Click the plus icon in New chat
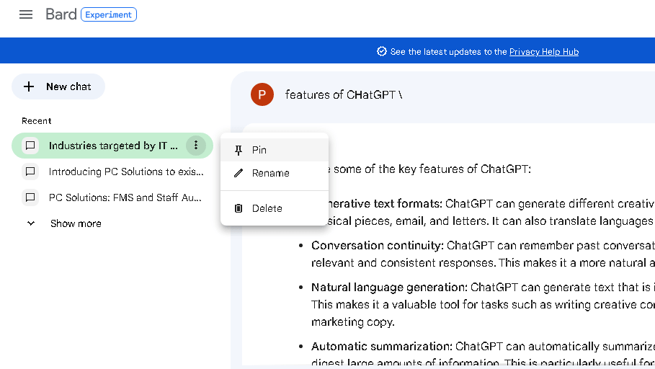This screenshot has height=369, width=655. tap(29, 86)
